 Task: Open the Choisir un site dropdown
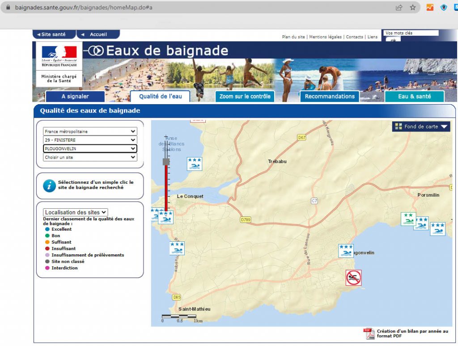(x=90, y=157)
